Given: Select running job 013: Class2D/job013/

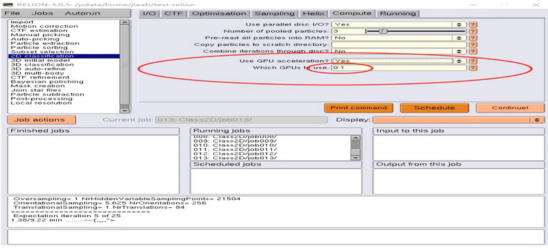Looking at the screenshot, I should pyautogui.click(x=270, y=158).
